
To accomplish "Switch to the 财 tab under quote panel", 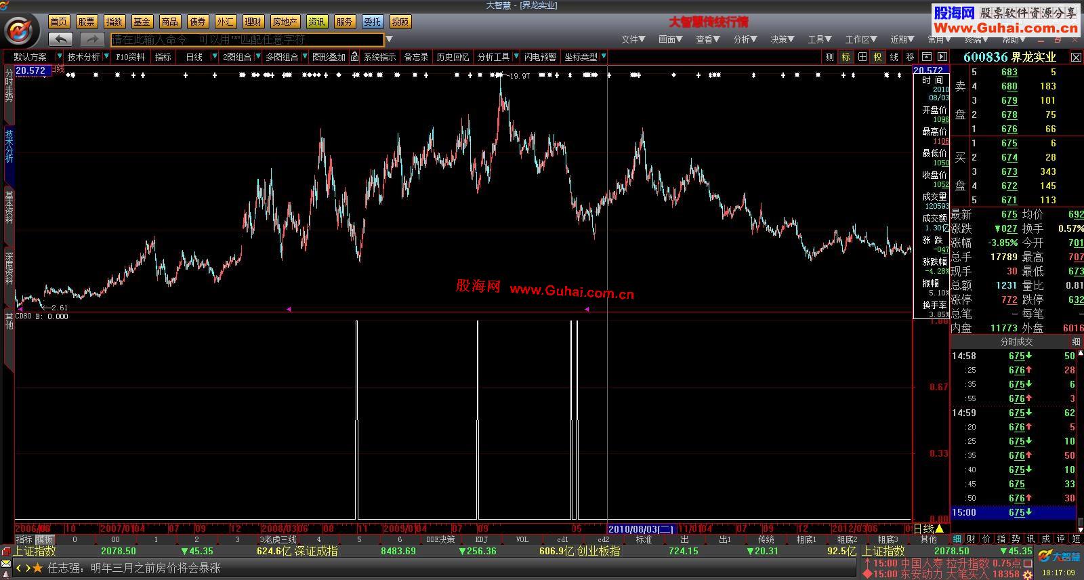I will click(x=971, y=539).
